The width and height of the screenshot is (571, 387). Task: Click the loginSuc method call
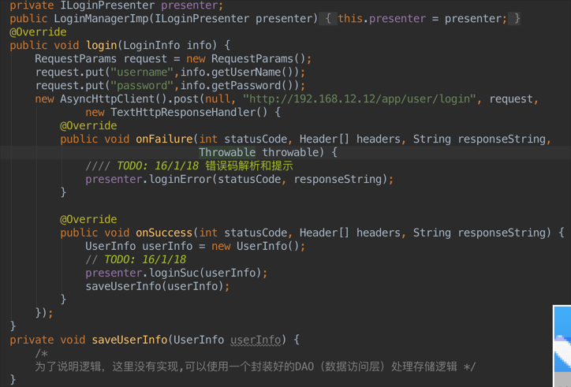tap(174, 273)
